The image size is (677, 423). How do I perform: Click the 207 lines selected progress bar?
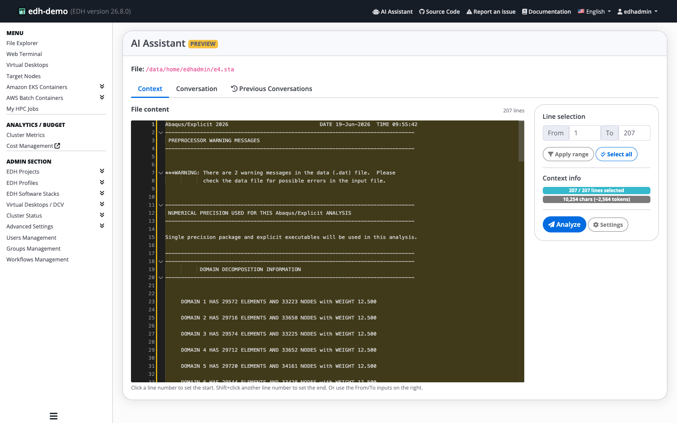tap(596, 191)
